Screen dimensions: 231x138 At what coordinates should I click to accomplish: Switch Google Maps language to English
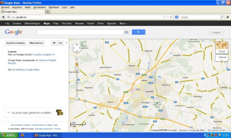pos(52,60)
